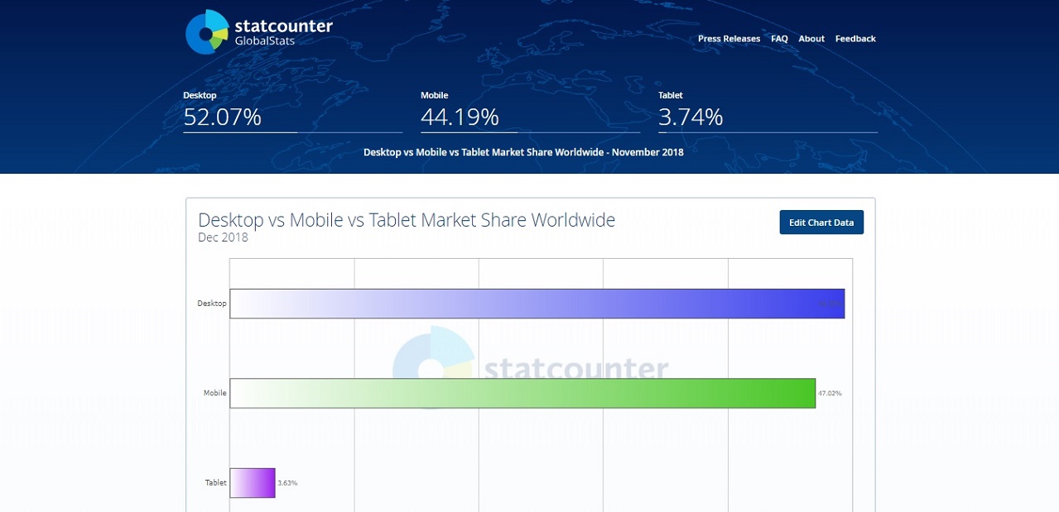
Task: Click the November 2018 market share heading
Action: [523, 152]
